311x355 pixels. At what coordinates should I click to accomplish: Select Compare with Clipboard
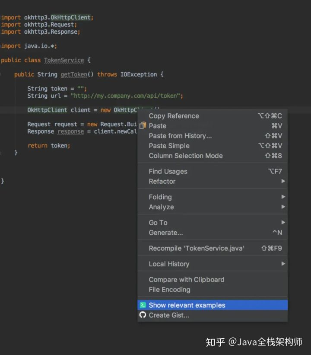pyautogui.click(x=213, y=279)
